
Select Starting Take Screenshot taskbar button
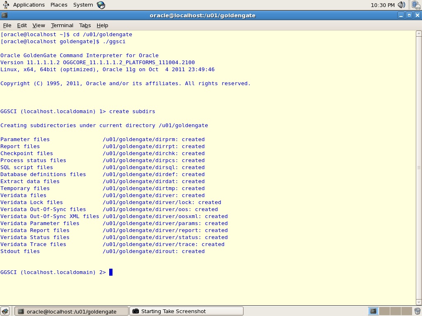click(x=187, y=311)
